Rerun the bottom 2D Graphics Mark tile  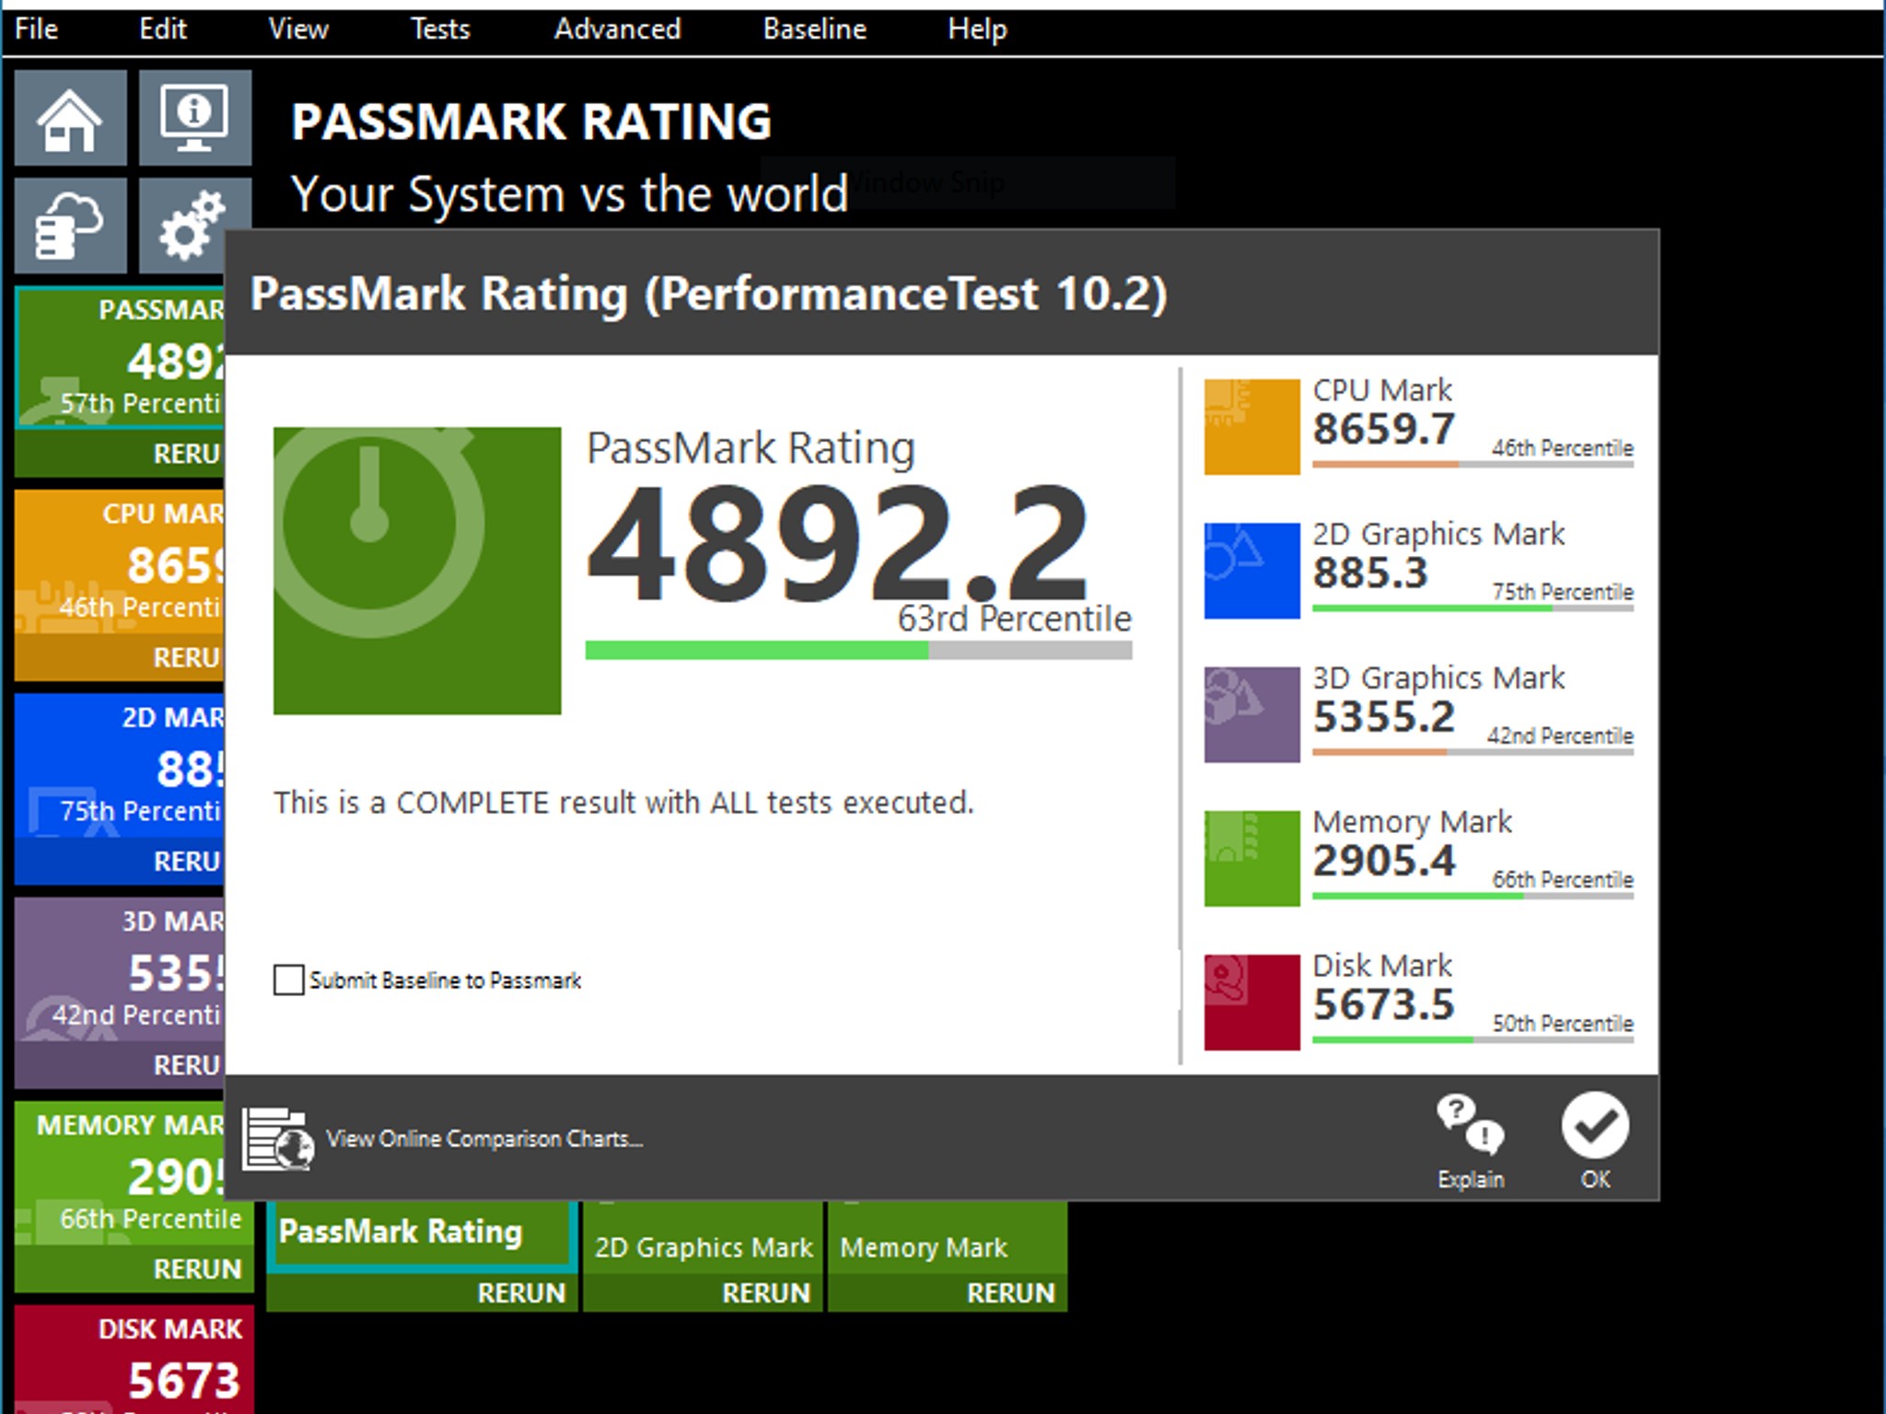point(765,1292)
